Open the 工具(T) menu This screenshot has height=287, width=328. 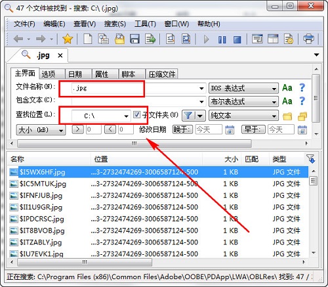145,24
